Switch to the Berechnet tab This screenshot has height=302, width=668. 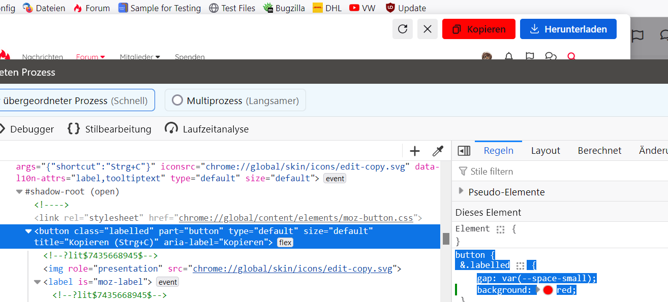click(x=599, y=151)
